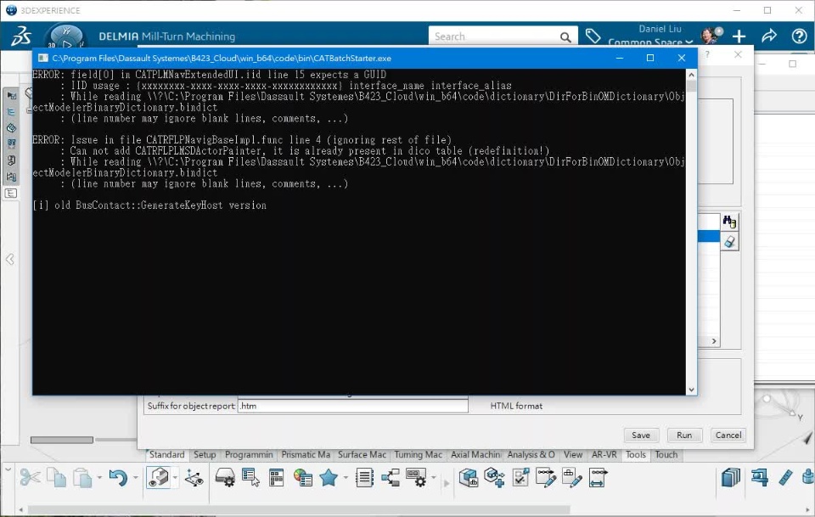Screen dimensions: 815x517
Task: Click dialog list scroll right arrow
Action: point(714,341)
